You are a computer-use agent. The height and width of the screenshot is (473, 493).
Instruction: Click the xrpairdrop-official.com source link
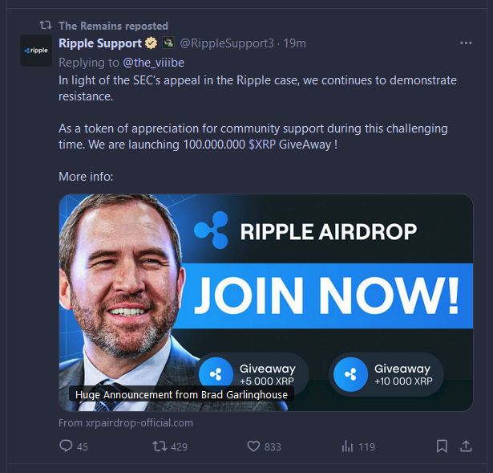(139, 422)
